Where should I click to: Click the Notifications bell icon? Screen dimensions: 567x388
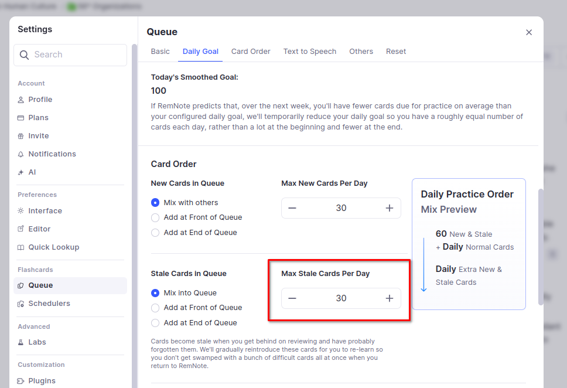21,154
